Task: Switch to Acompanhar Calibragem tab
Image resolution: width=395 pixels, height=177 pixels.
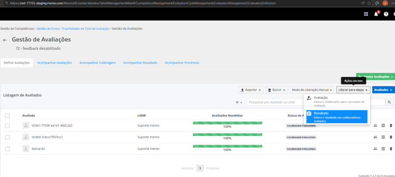Action: click(98, 62)
